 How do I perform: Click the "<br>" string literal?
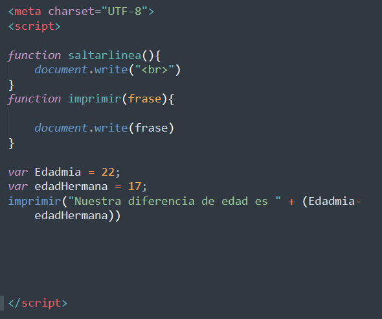click(x=155, y=70)
